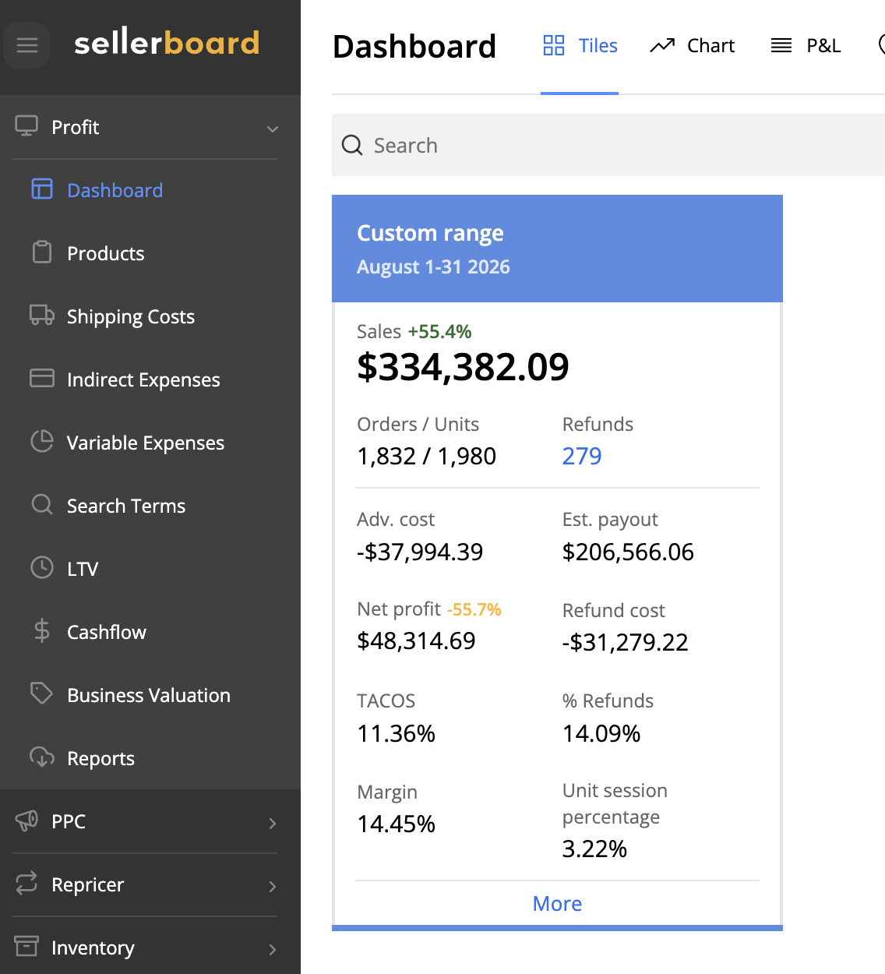Open Indirect Expenses page
Viewport: 885px width, 974px height.
pyautogui.click(x=143, y=379)
